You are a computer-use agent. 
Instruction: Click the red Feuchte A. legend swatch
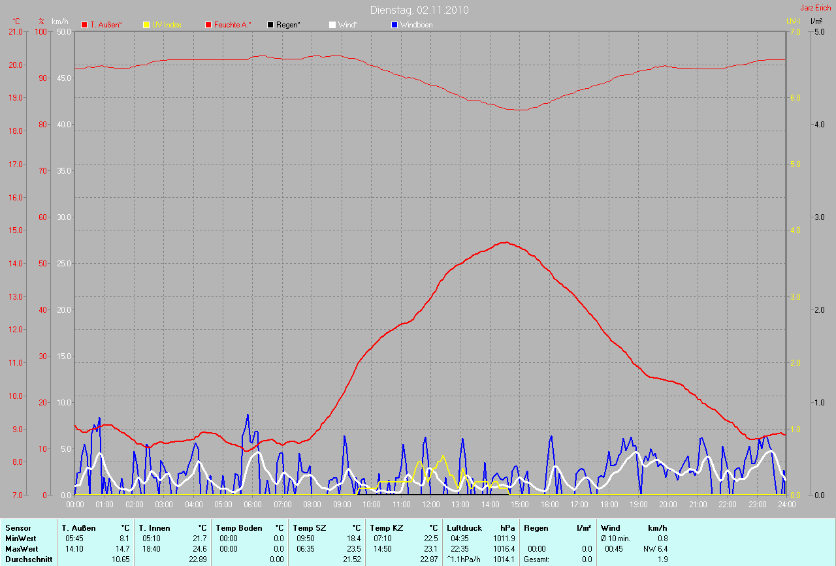point(208,25)
